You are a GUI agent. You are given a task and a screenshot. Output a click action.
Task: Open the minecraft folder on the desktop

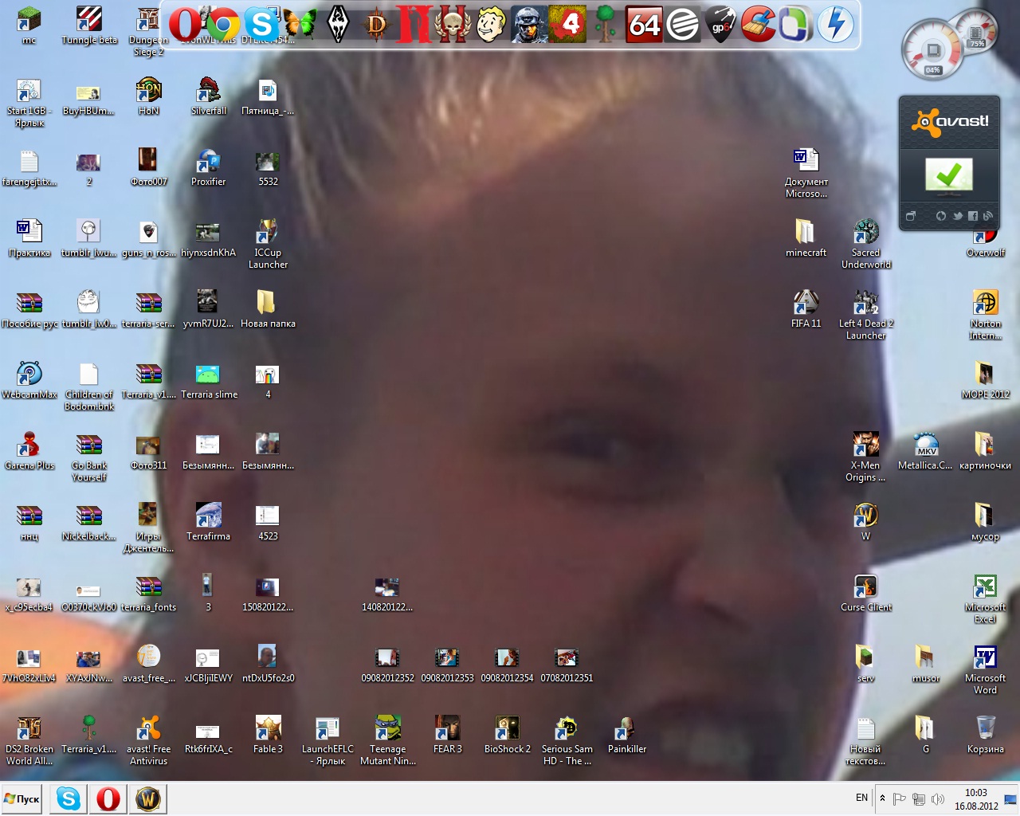click(x=806, y=239)
